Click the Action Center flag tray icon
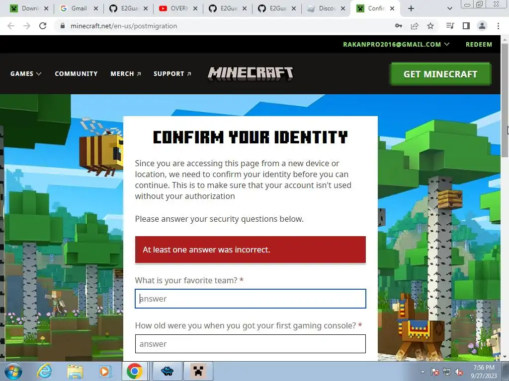509x381 pixels. coord(435,372)
